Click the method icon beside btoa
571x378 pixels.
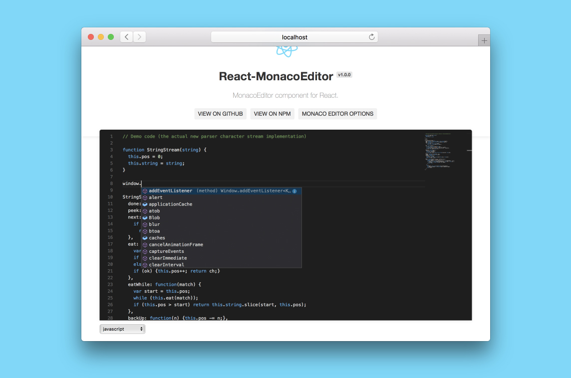[x=145, y=231]
